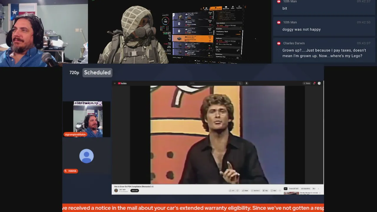Click the first gear mask item thumbnail
This screenshot has width=377, height=212.
[x=180, y=17]
